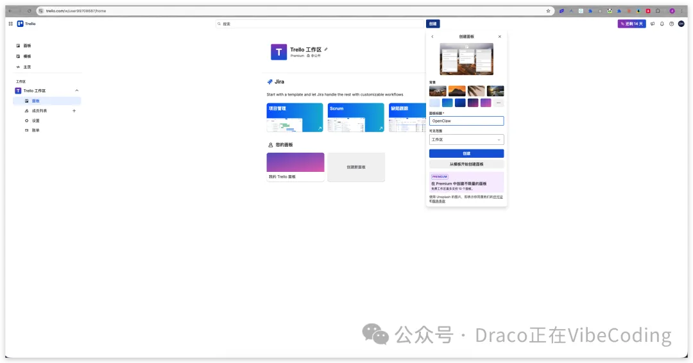Open the help question mark icon
This screenshot has height=363, width=693.
point(672,24)
